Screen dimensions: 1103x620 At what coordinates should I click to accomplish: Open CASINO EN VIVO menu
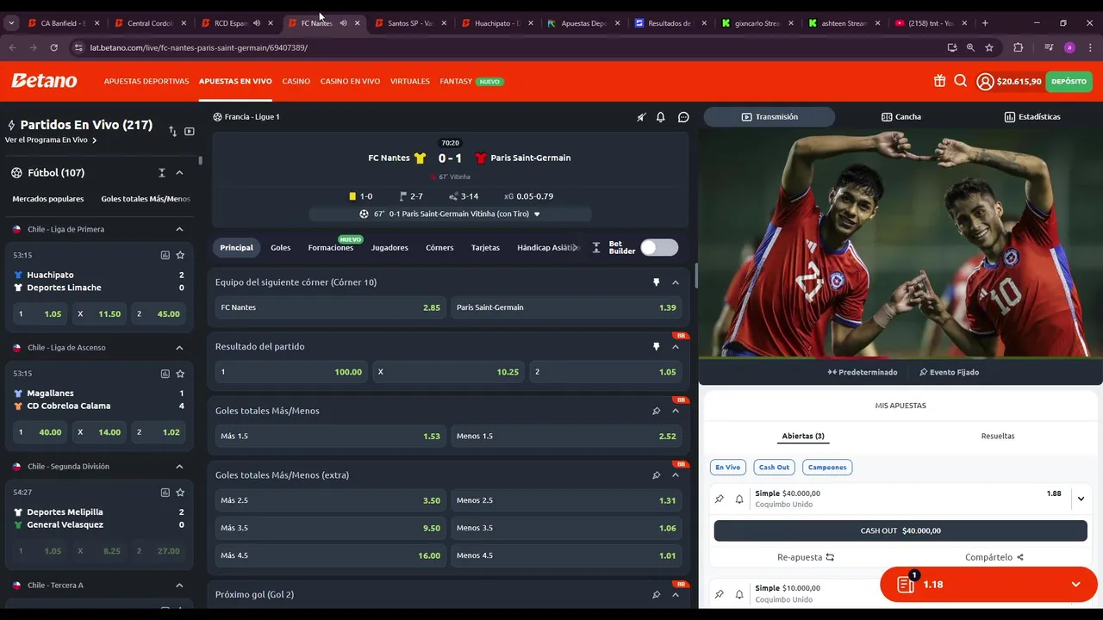[x=350, y=82]
